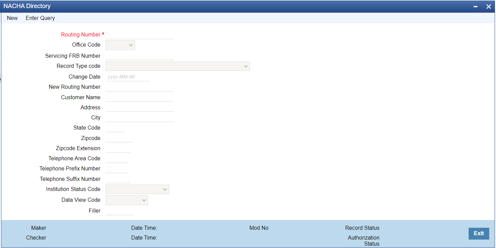Screen dimensions: 496x248
Task: Click the Telephone Suffix Number field
Action: [x=118, y=179]
